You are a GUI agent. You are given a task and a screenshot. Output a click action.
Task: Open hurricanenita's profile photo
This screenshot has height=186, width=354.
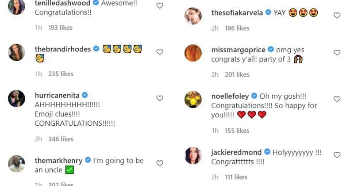click(x=16, y=98)
